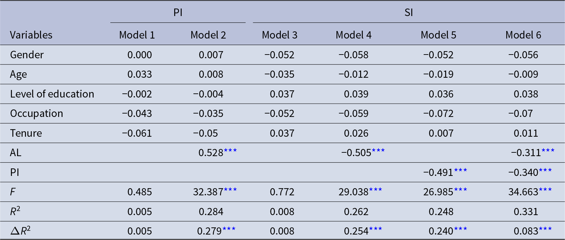Click the Gender row label
The image size is (565, 240).
point(27,55)
